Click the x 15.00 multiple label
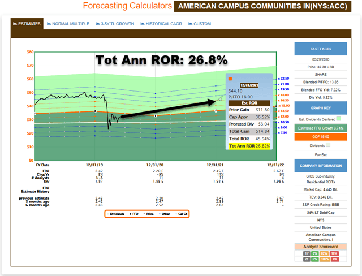This screenshot has width=362, height=276. click(284, 106)
